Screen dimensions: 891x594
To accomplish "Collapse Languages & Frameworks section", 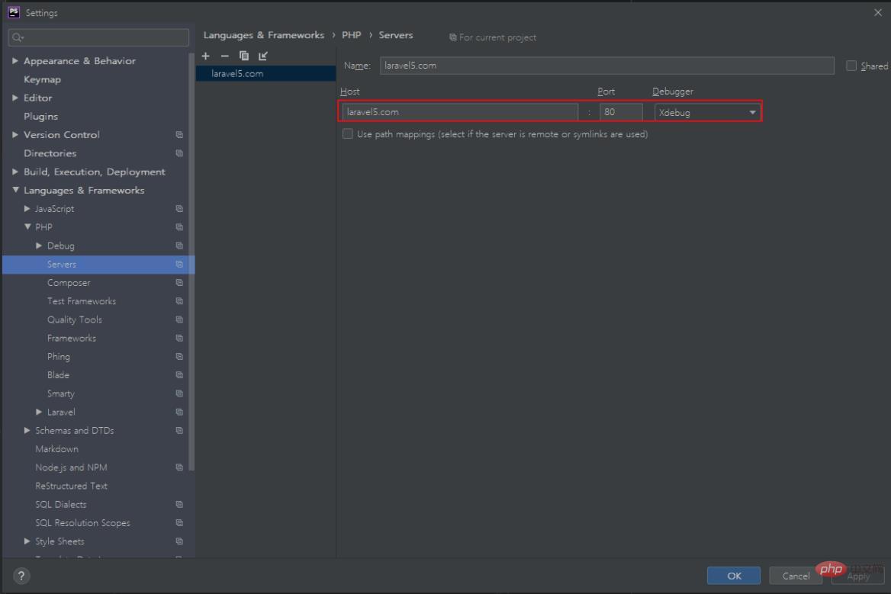I will pyautogui.click(x=15, y=190).
